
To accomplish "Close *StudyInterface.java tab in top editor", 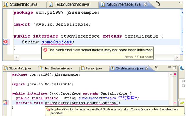I will (145, 4).
